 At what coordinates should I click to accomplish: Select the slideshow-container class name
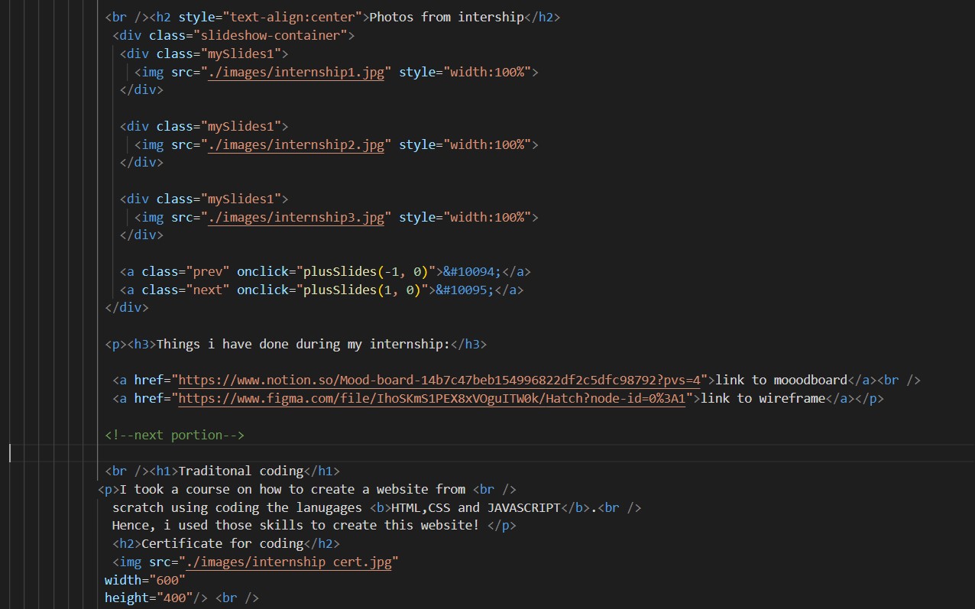274,35
